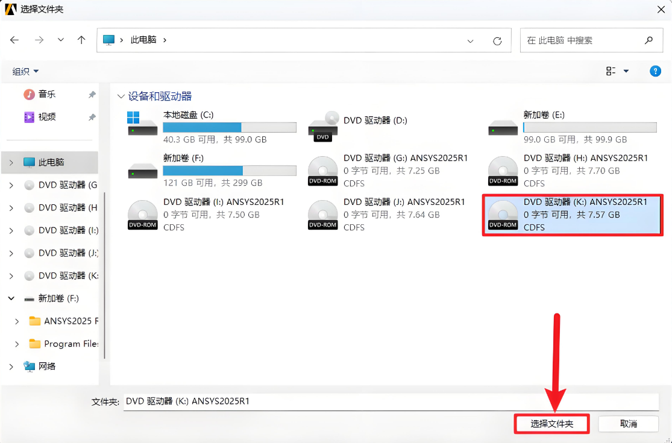The image size is (672, 443).
Task: Select DVD-ROM icon for drive (H:) ANSYS2025R1
Action: pyautogui.click(x=503, y=171)
